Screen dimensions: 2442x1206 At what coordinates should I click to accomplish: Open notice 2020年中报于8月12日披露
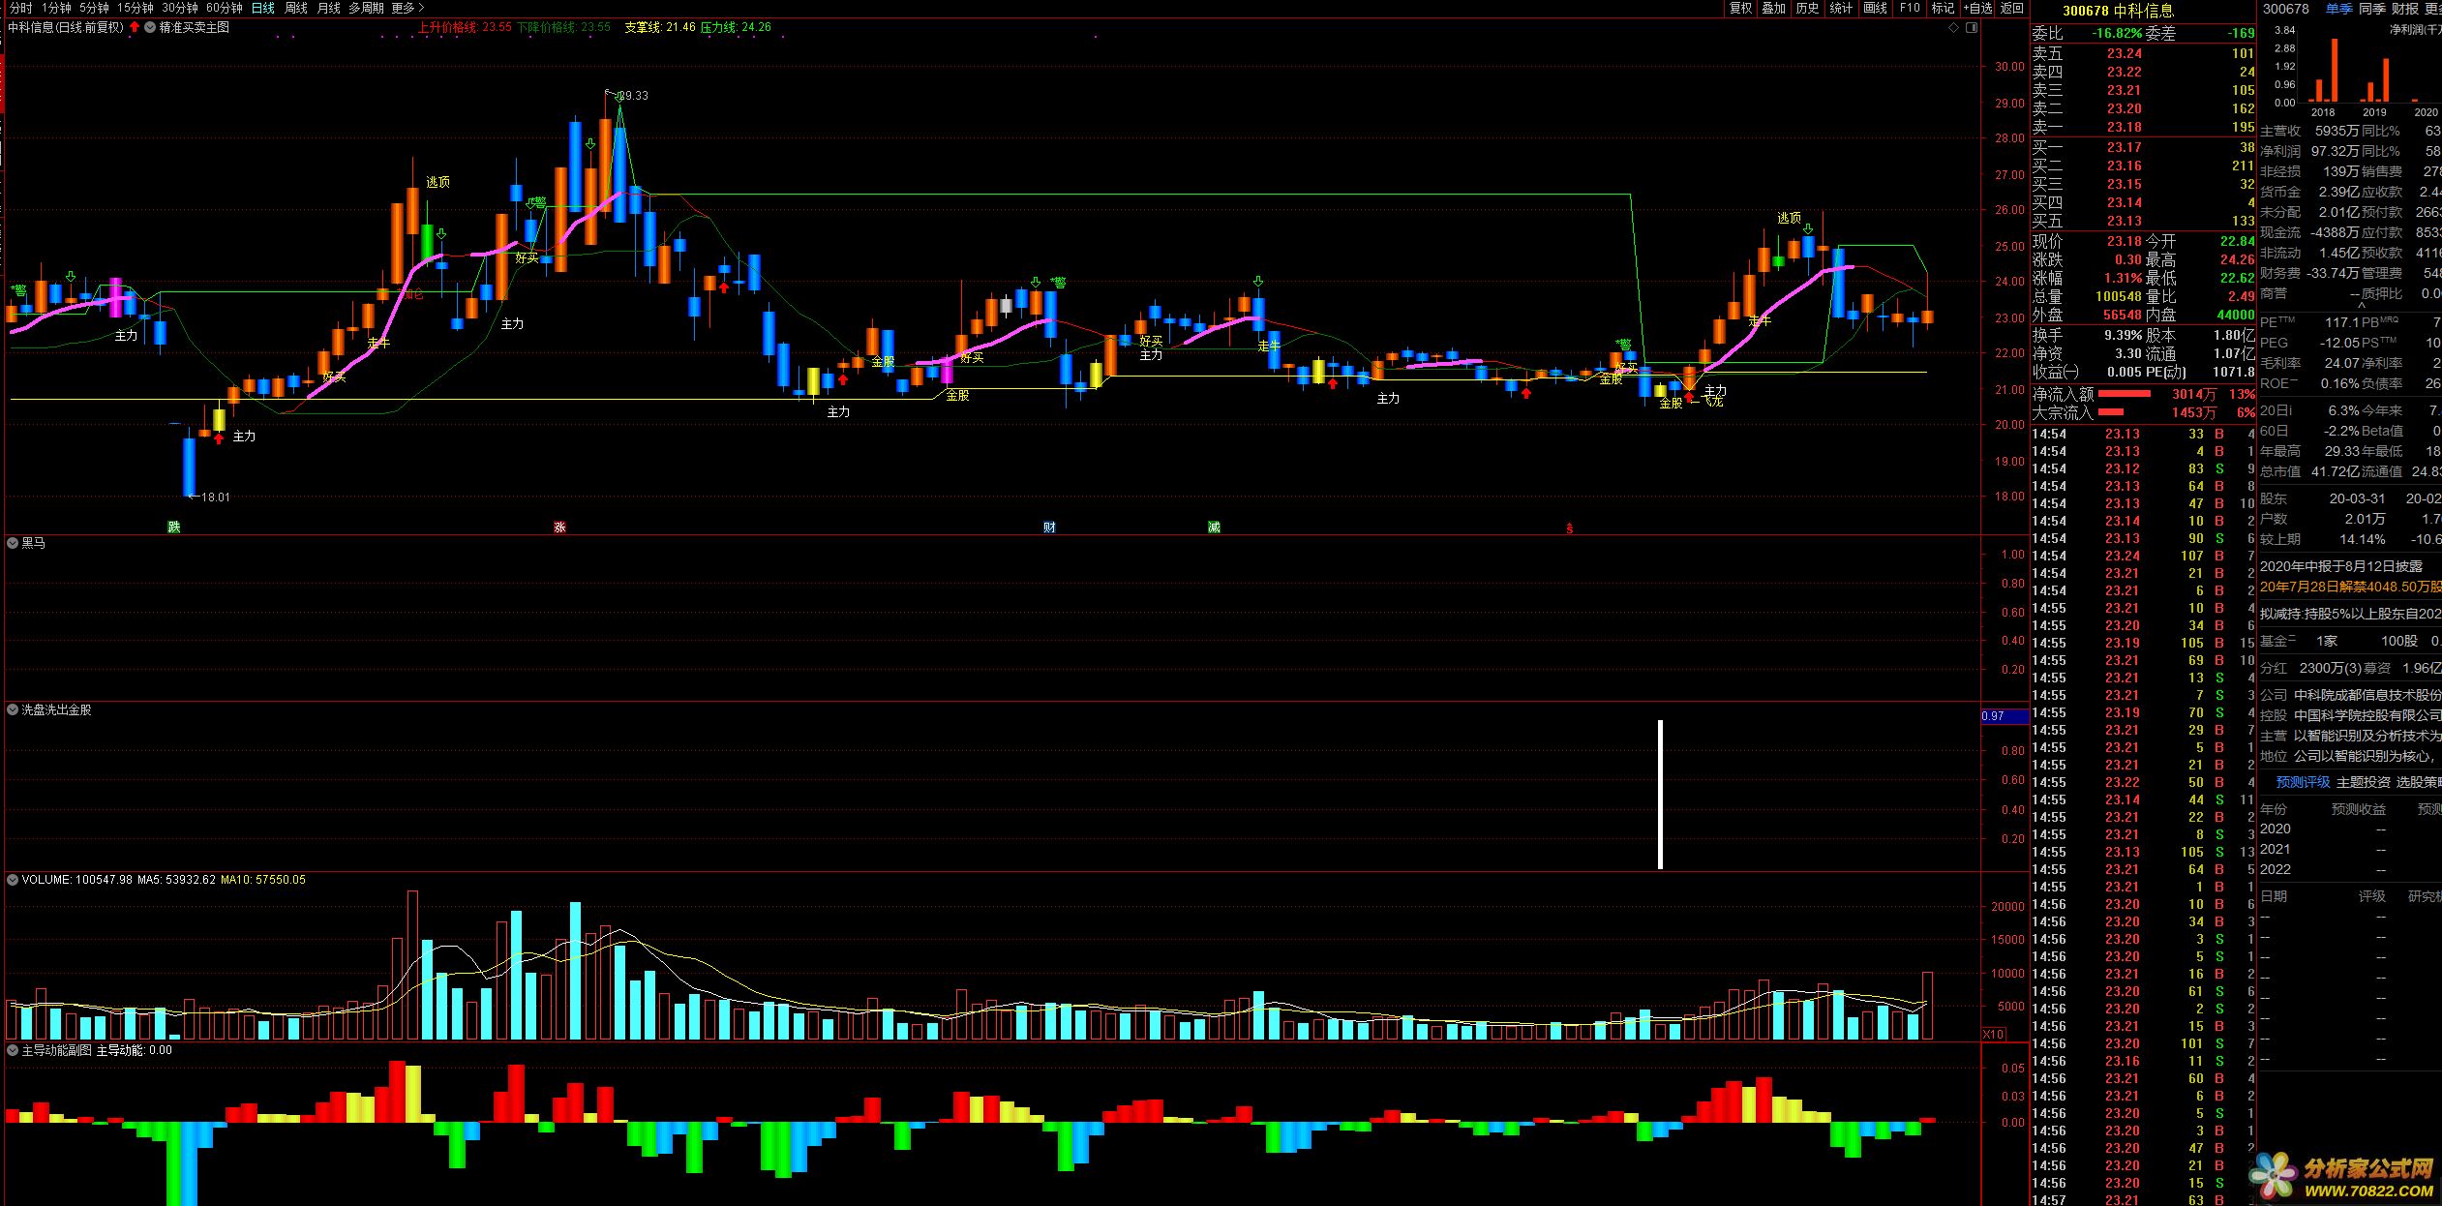(x=2341, y=566)
